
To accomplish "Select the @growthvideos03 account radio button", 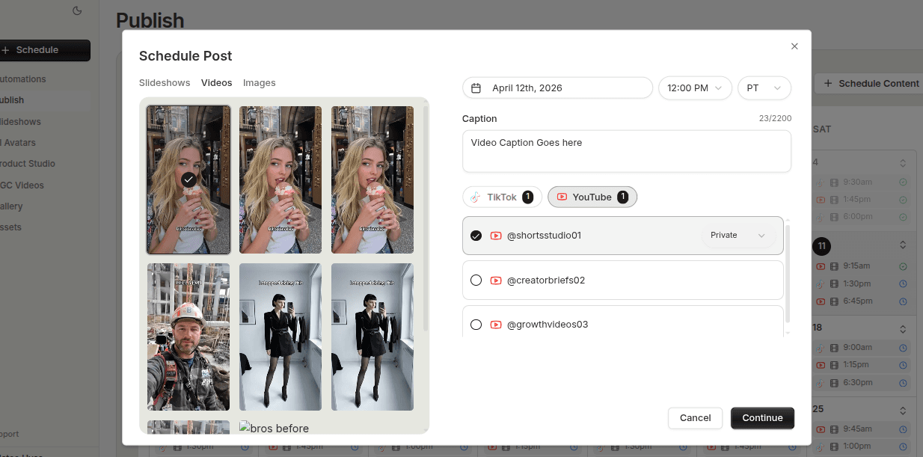I will point(476,324).
